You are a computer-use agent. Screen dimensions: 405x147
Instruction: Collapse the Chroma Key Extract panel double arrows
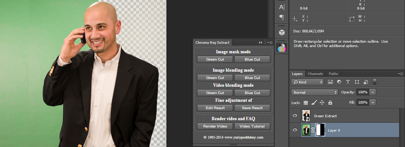261,43
